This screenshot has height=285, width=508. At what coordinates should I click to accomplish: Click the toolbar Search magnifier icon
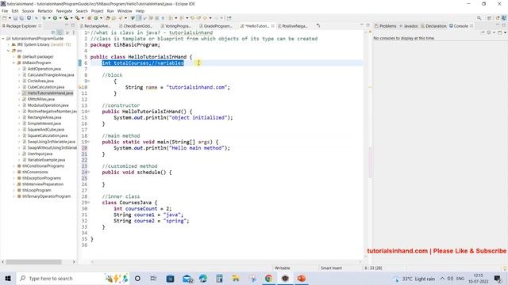point(479,18)
